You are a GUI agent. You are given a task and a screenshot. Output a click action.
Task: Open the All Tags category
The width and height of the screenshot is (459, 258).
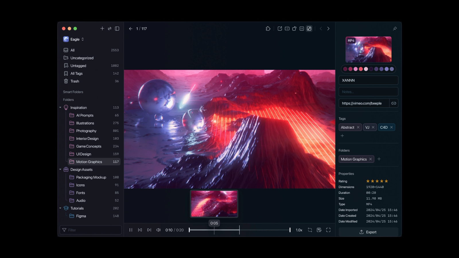91,73
